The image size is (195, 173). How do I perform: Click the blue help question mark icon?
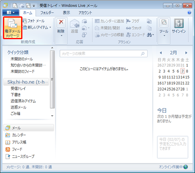[x=189, y=13]
